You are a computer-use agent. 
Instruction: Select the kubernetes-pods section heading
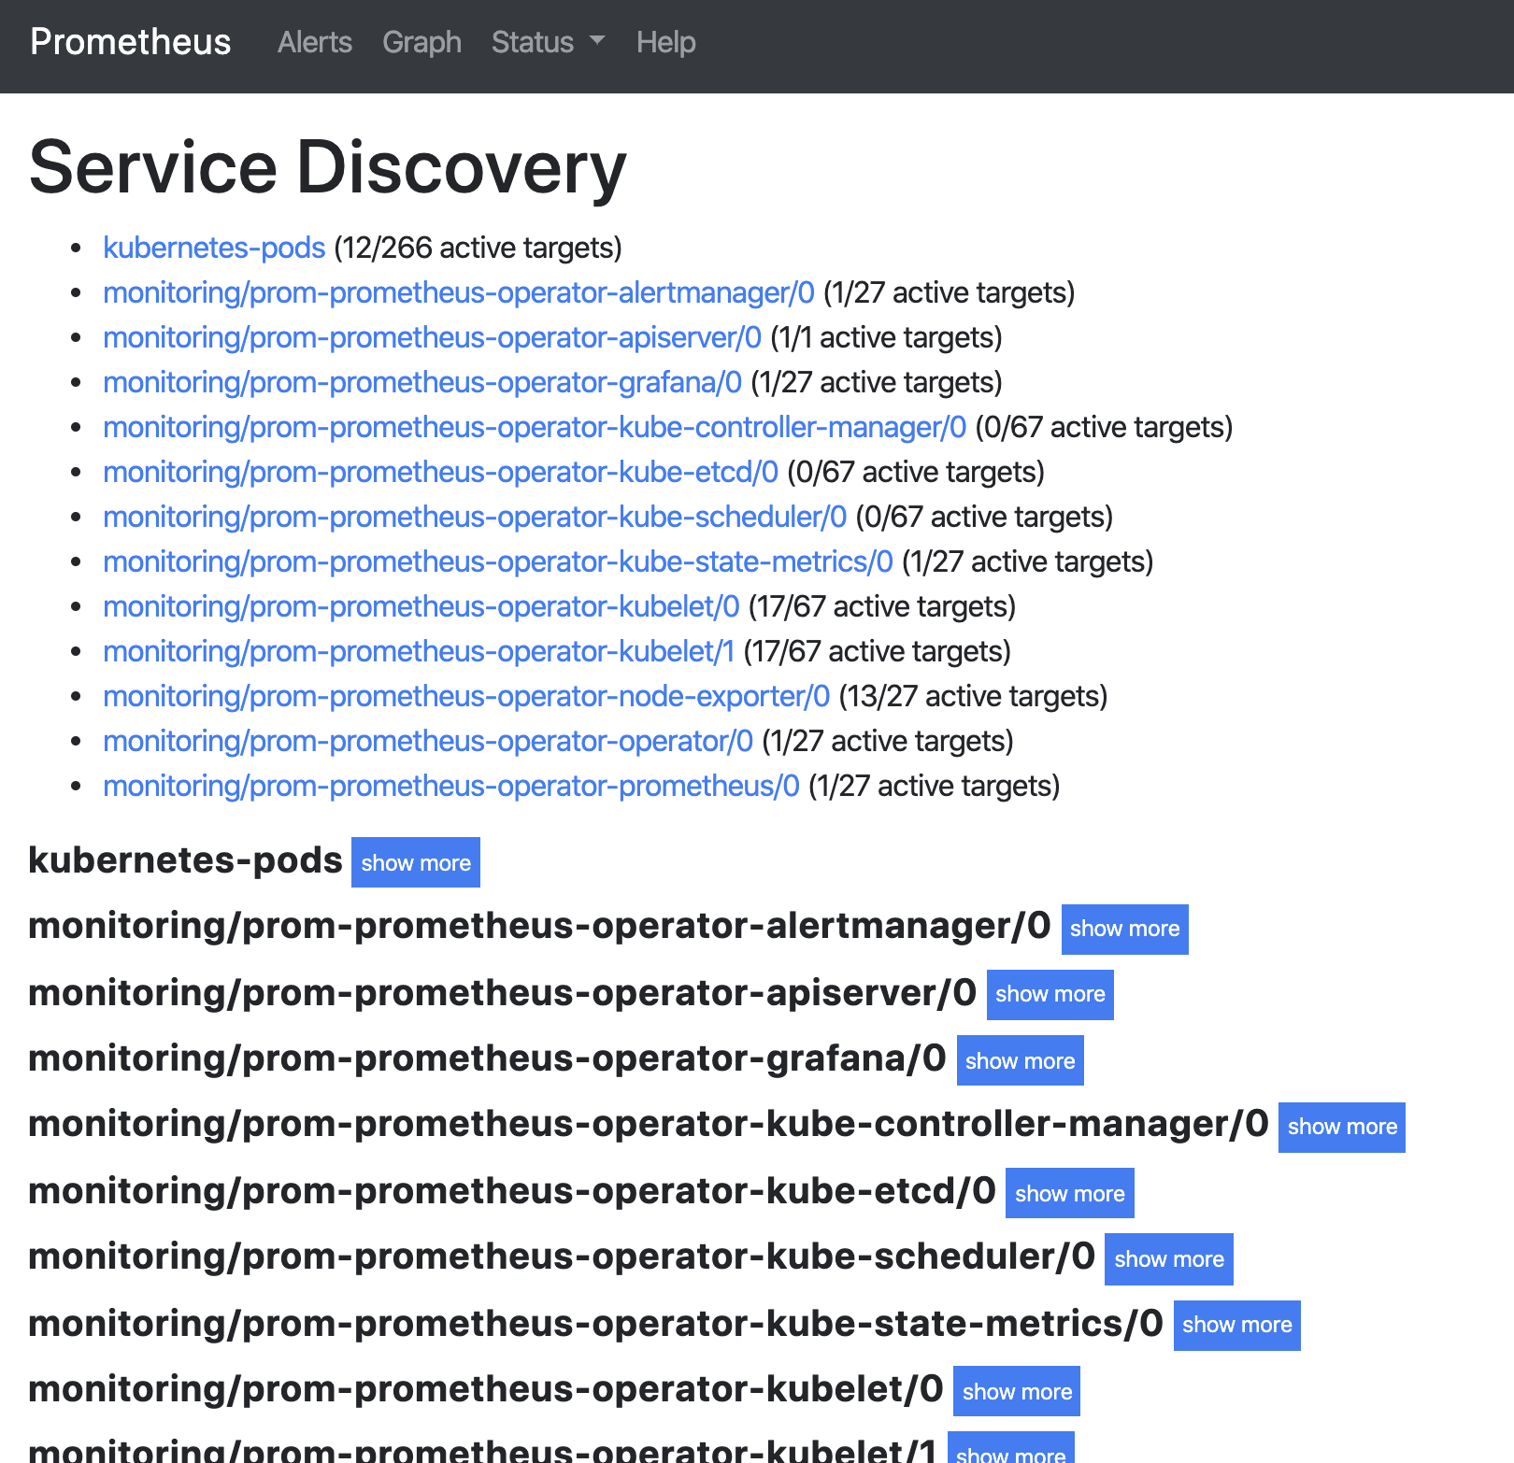coord(186,860)
